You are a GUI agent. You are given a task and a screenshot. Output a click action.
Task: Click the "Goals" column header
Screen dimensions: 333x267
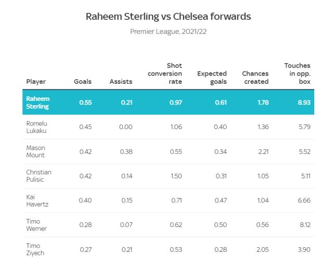tap(83, 82)
